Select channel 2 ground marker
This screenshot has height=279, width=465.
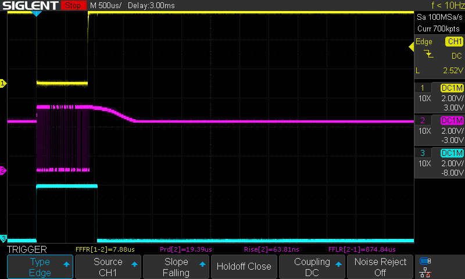(3, 170)
